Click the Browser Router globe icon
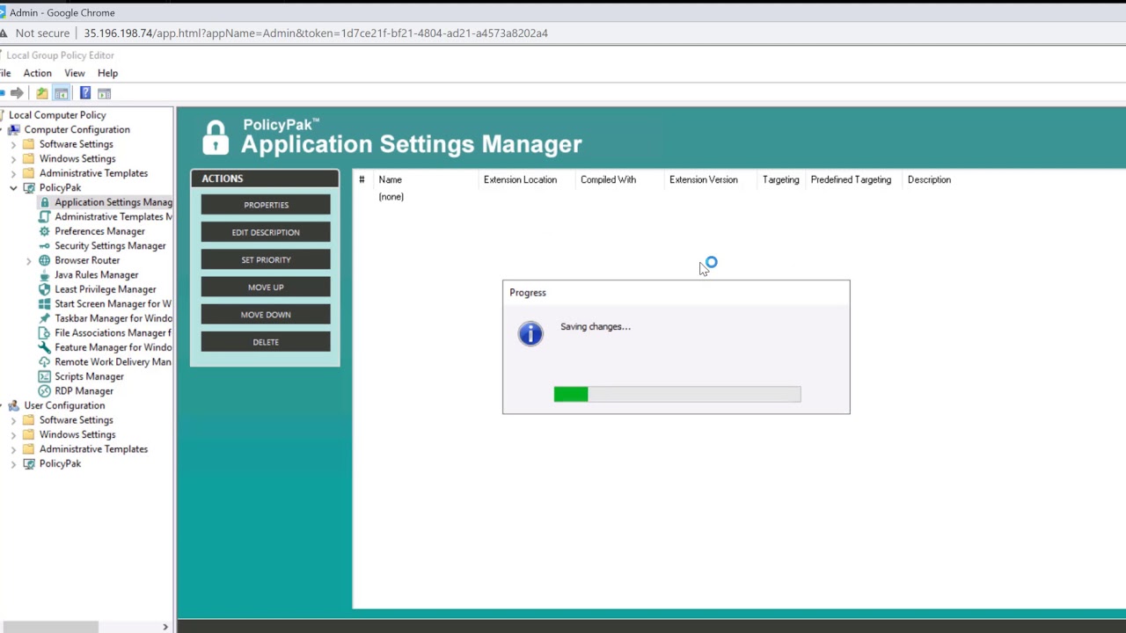Screen dimensions: 1126x633 45,260
